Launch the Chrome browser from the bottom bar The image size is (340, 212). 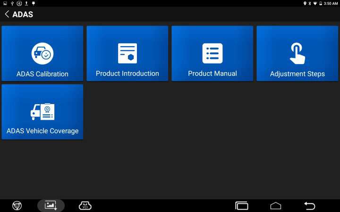click(x=17, y=205)
